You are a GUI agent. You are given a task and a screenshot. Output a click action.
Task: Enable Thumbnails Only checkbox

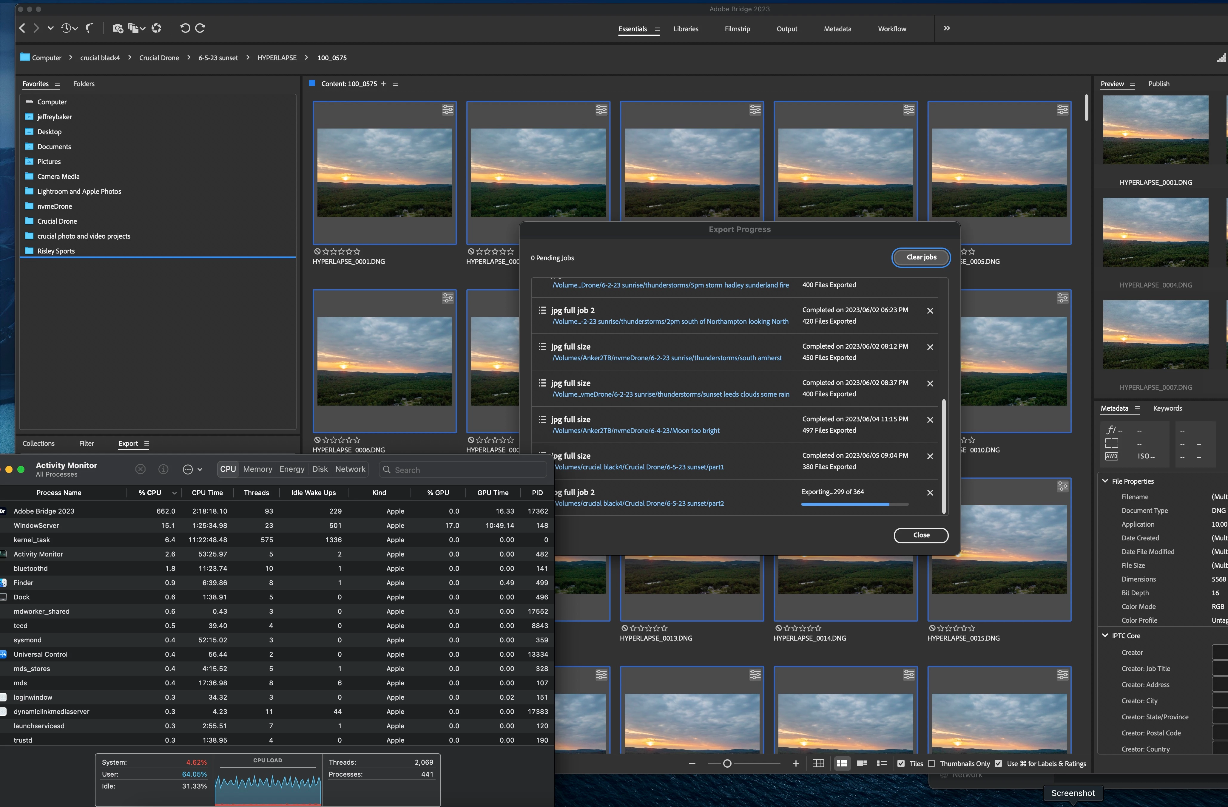[x=931, y=764]
